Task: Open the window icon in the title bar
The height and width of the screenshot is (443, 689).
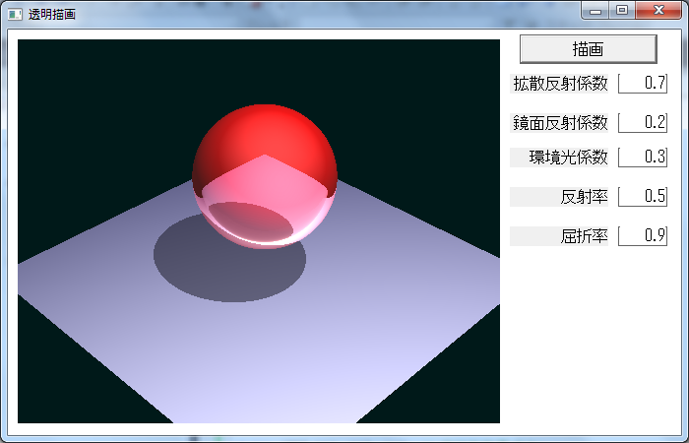Action: [x=15, y=14]
